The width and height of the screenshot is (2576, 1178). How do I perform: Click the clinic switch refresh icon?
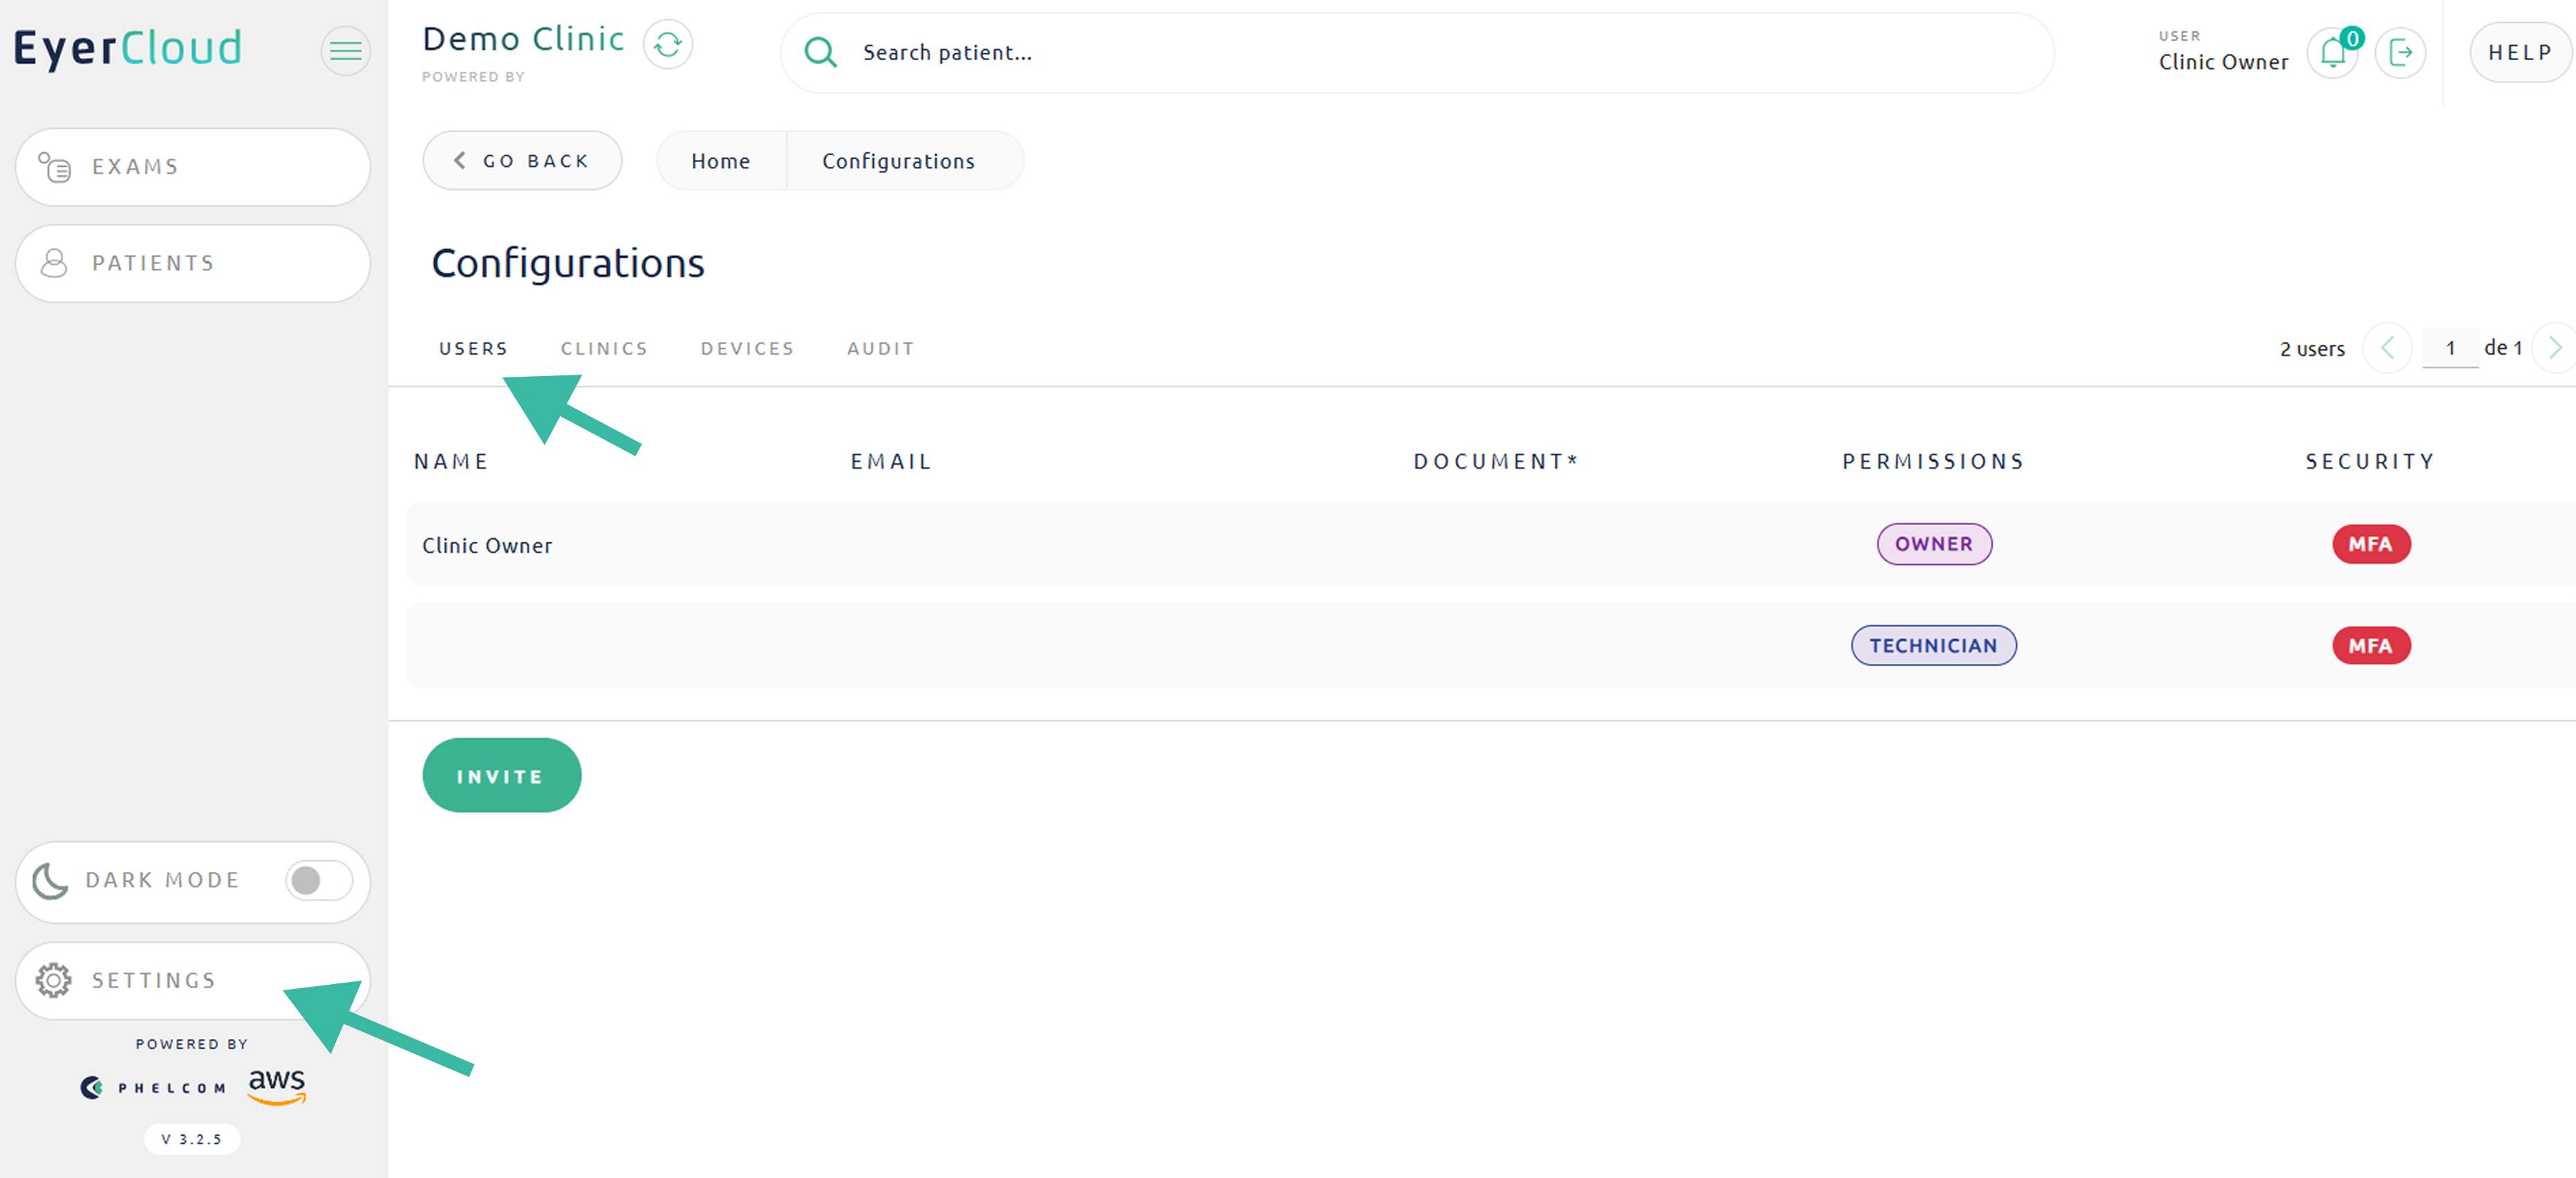point(667,45)
